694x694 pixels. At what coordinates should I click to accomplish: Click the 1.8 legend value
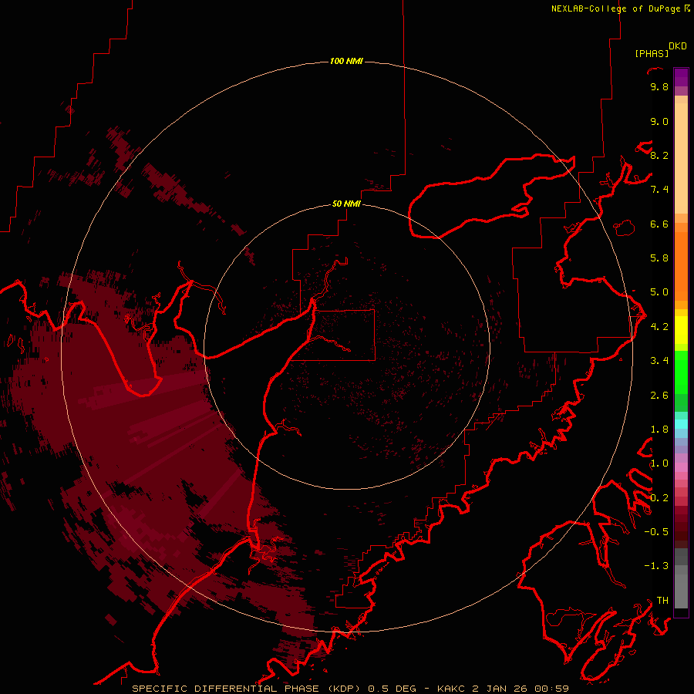coord(659,430)
